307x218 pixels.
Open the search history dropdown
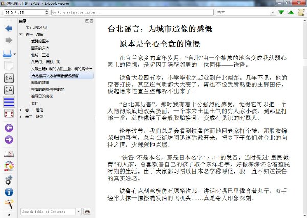click(x=273, y=12)
